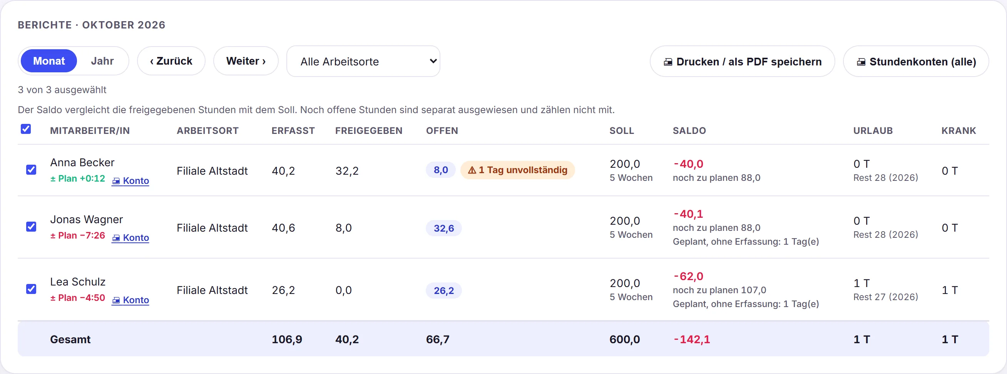The image size is (1007, 374).
Task: Click Lea Schulz's open hours badge 26,2
Action: click(x=444, y=291)
